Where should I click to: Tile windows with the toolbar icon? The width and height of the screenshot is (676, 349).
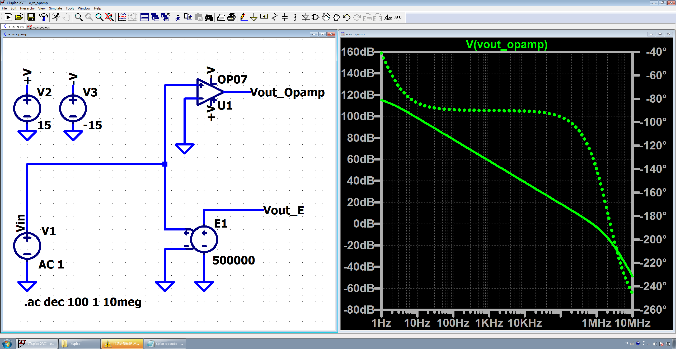[144, 17]
